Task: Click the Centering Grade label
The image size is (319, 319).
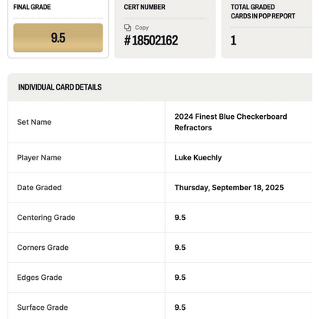Action: (46, 218)
